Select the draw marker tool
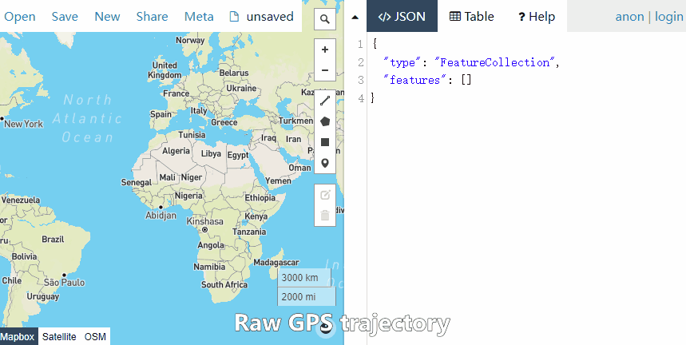Viewport: 686px width, 345px height. coord(324,163)
